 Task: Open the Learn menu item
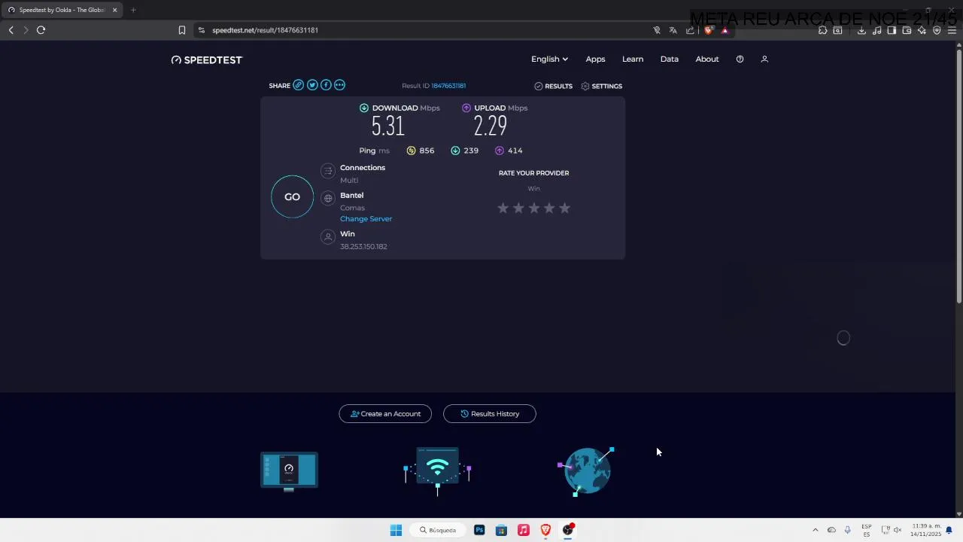(x=633, y=59)
